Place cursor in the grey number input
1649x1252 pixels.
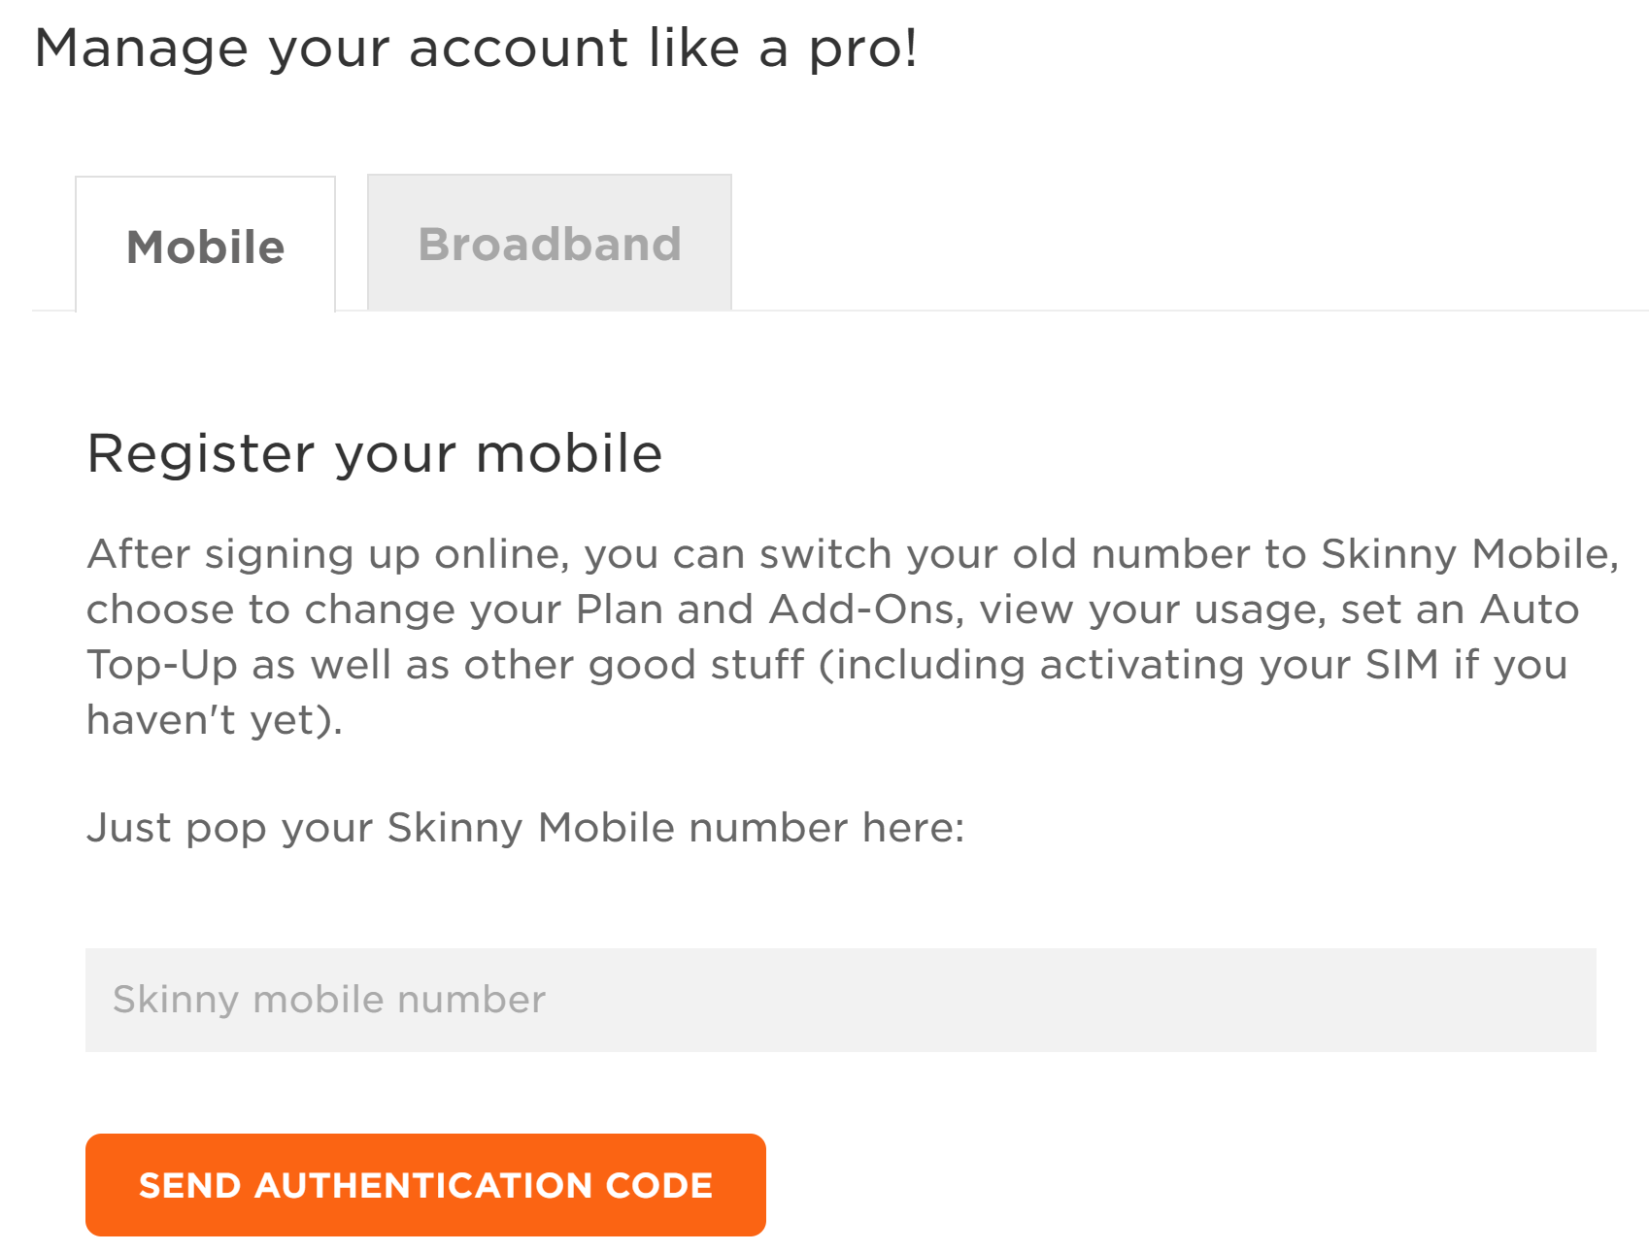coord(840,1000)
